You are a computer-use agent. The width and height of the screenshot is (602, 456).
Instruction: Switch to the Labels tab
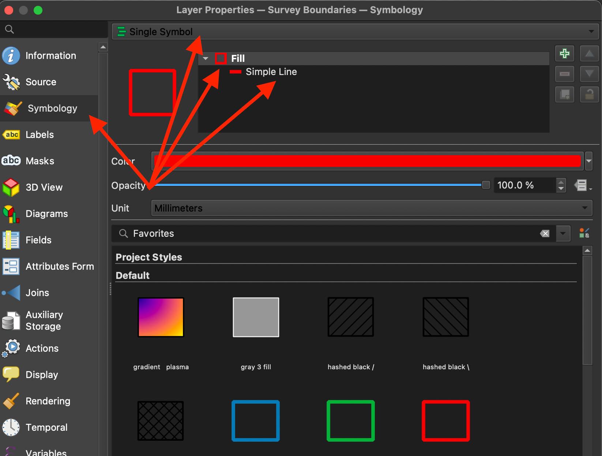[39, 135]
